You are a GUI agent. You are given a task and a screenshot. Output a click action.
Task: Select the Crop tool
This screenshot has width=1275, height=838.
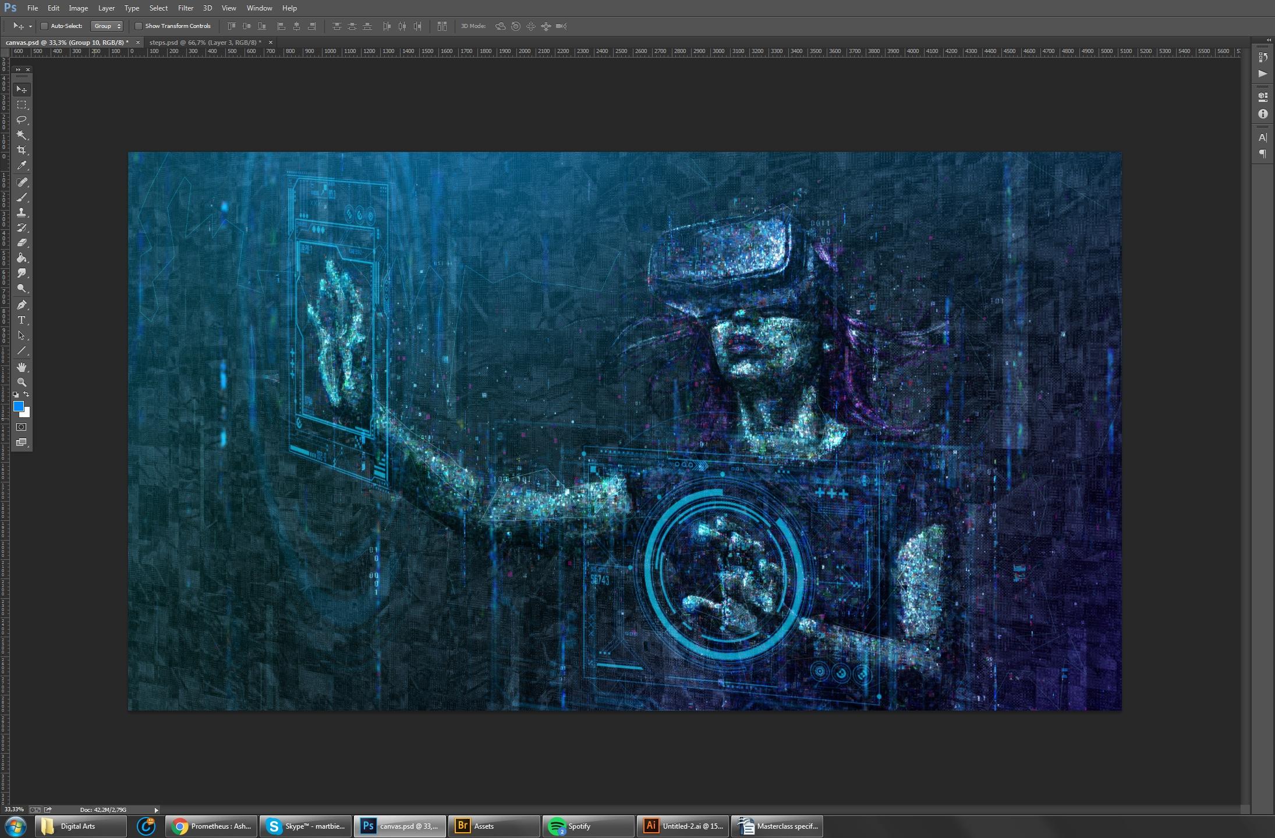[x=22, y=150]
